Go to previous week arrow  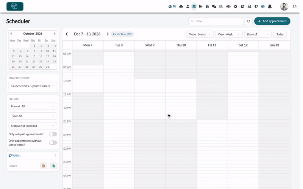pyautogui.click(x=67, y=34)
